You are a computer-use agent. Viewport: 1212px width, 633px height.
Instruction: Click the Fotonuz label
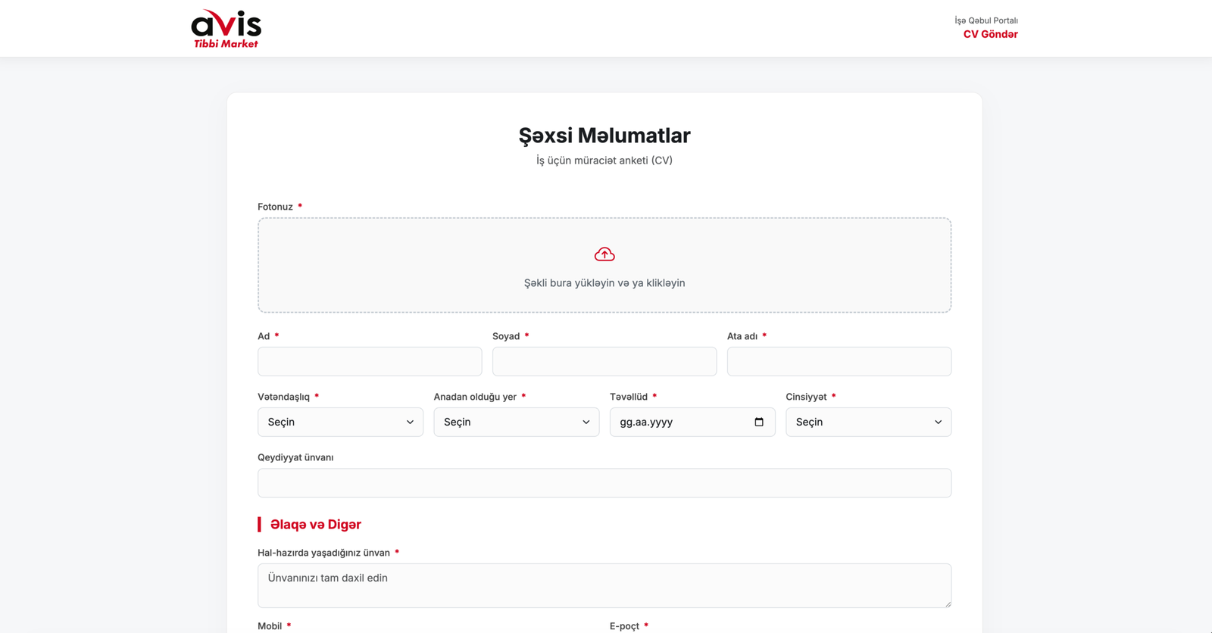point(275,207)
